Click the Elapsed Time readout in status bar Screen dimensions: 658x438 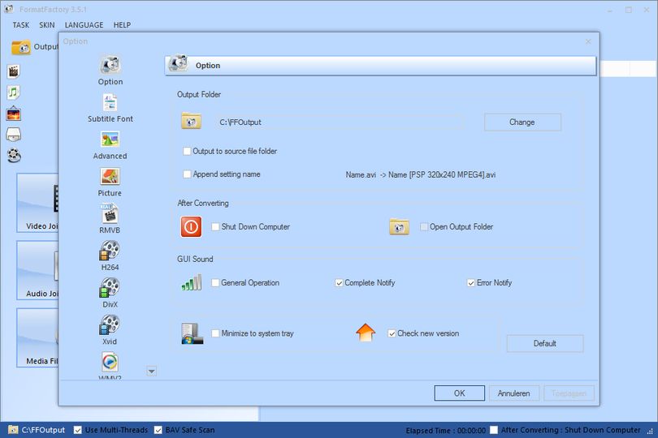tap(446, 431)
